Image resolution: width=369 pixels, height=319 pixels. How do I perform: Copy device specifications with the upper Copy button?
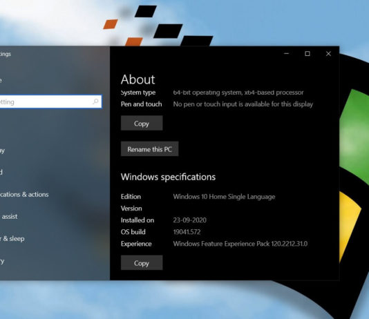click(x=142, y=123)
